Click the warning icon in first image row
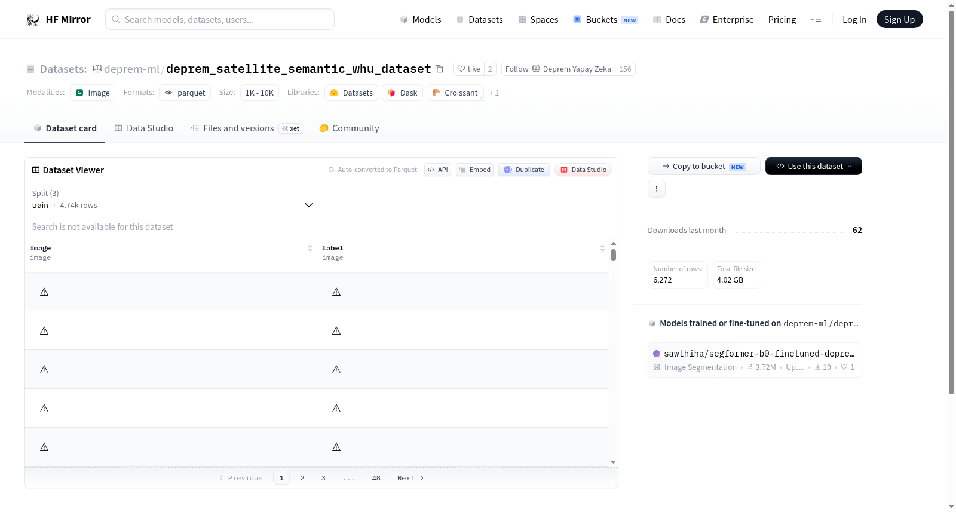The height and width of the screenshot is (512, 956). point(44,292)
